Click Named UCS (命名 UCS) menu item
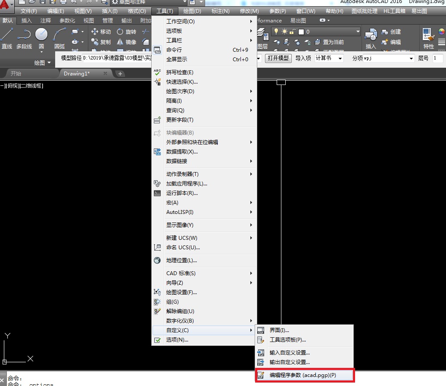 pyautogui.click(x=204, y=248)
